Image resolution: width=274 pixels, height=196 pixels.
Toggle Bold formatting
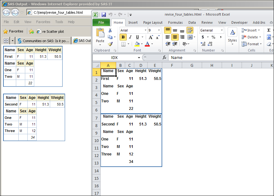[123, 37]
